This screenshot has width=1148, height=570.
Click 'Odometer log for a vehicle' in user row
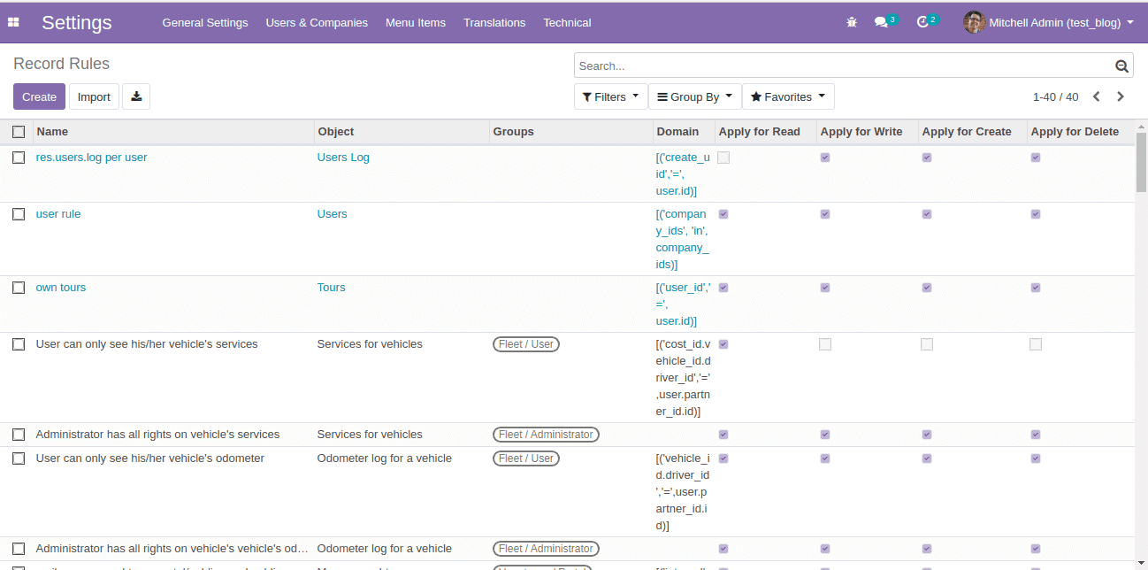point(385,458)
